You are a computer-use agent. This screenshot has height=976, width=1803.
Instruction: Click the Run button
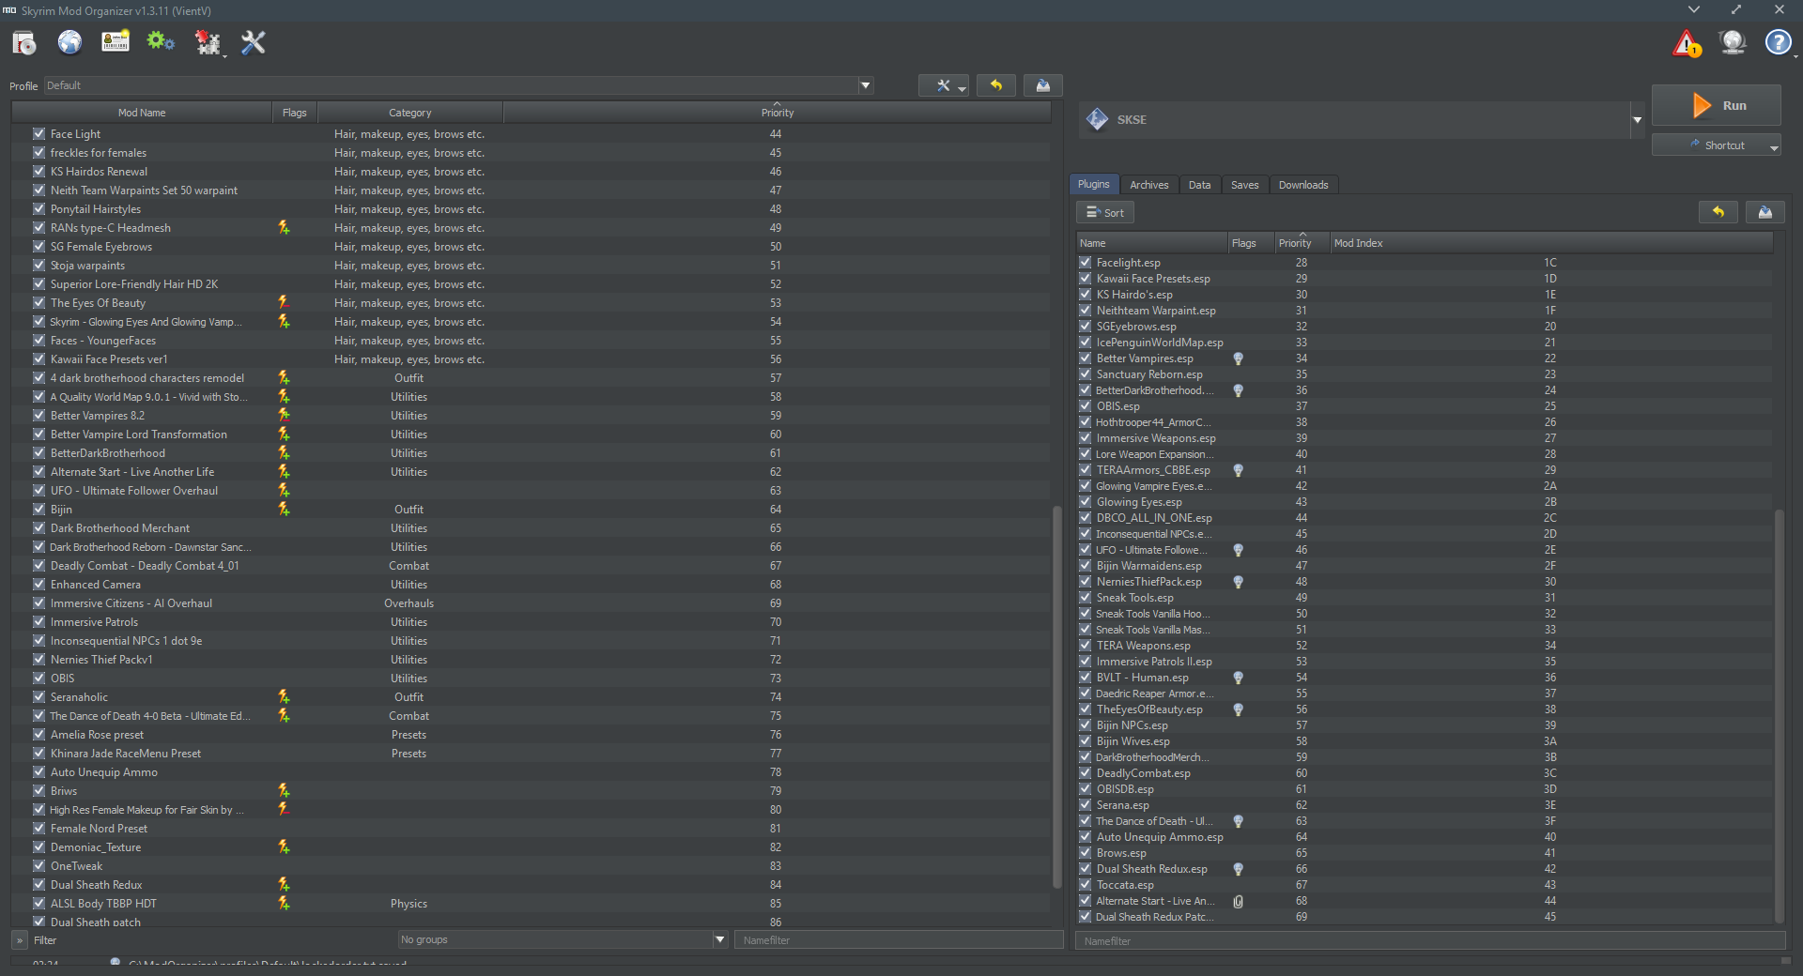click(x=1717, y=106)
